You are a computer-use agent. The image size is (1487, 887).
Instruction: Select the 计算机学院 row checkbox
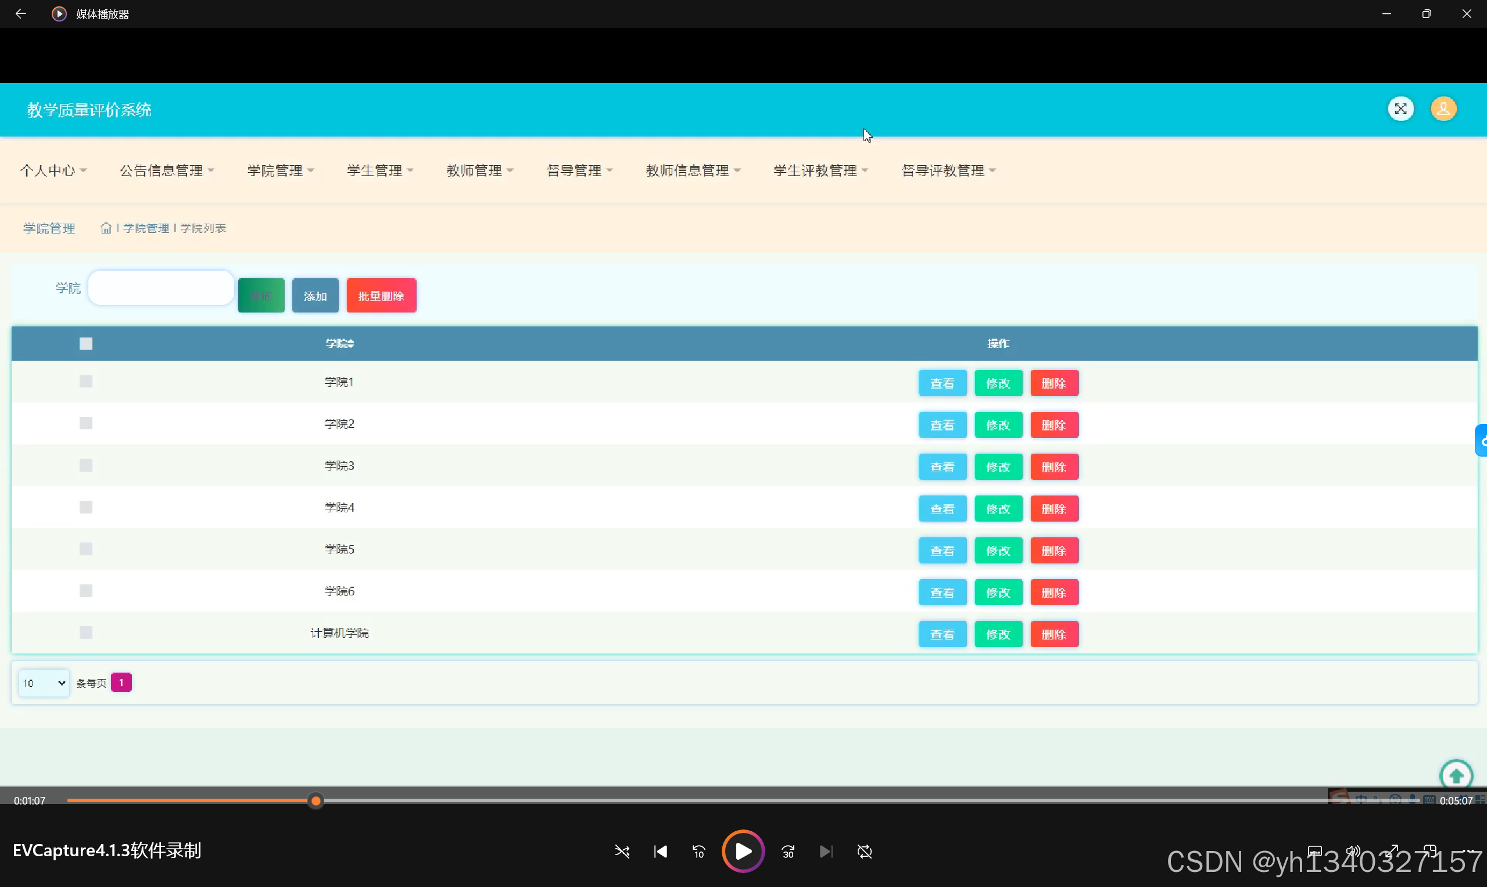point(86,633)
